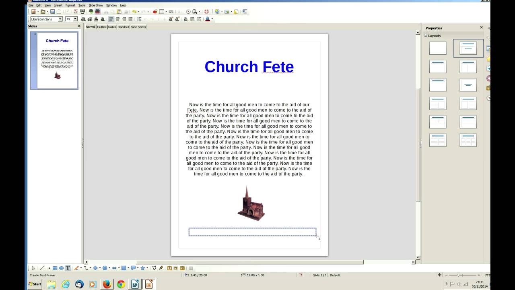Open the Curve tool dropdown arrow

click(x=81, y=268)
